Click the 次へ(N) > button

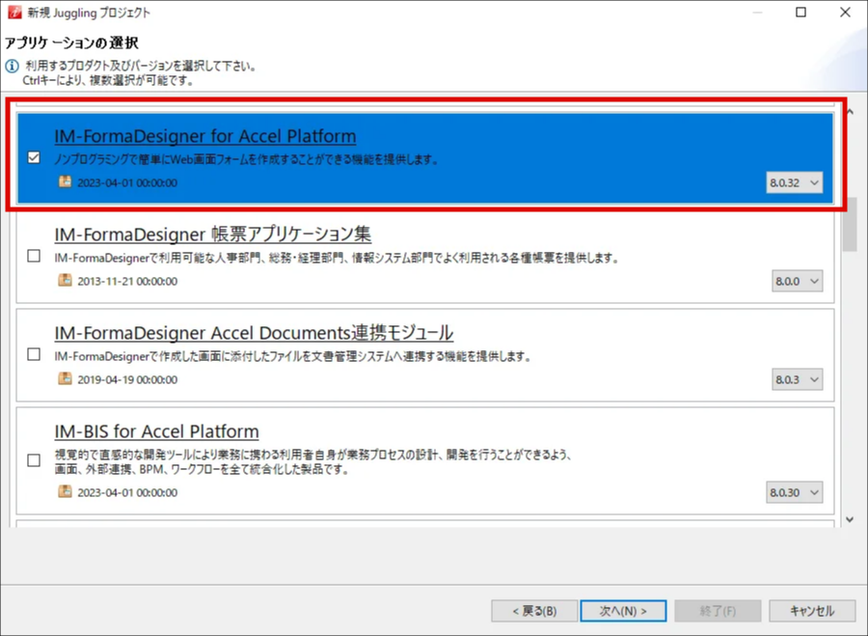(x=623, y=611)
